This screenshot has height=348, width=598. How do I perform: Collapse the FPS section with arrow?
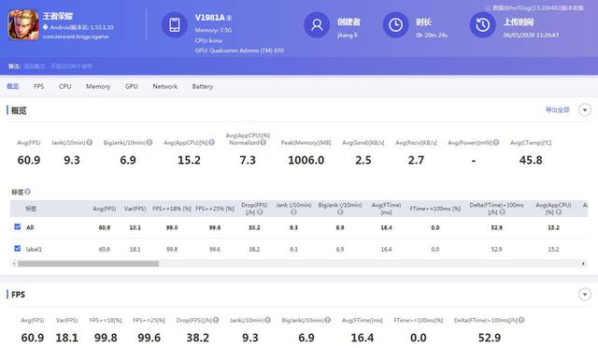[x=585, y=294]
